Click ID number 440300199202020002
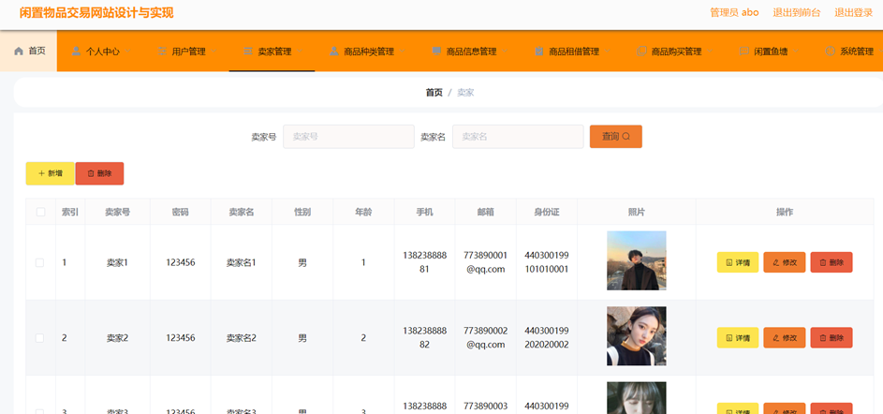Viewport: 883px width, 414px height. (x=546, y=338)
